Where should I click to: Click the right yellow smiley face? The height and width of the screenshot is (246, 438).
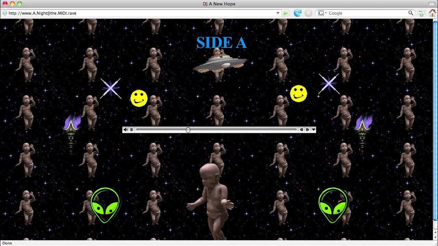pyautogui.click(x=299, y=94)
